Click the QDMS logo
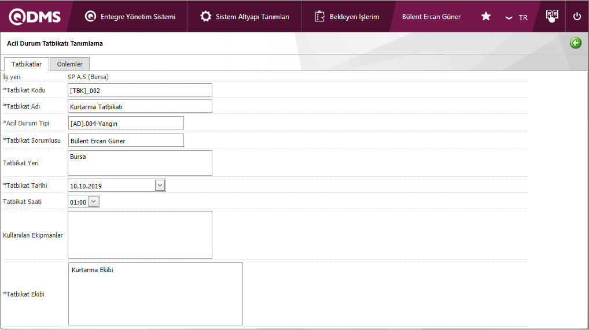Image resolution: width=589 pixels, height=330 pixels. click(35, 17)
